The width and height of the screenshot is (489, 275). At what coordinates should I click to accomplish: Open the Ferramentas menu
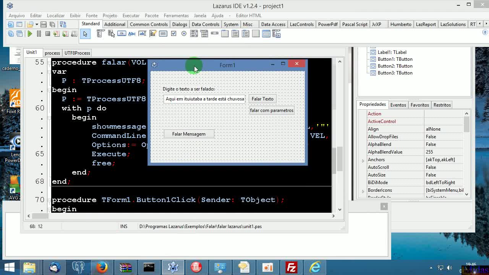[x=176, y=15]
